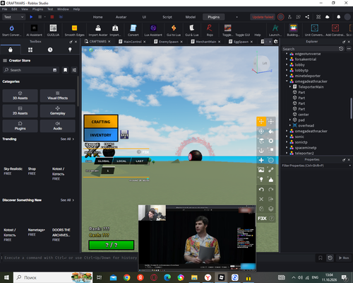Open the File menu

(x=5, y=9)
